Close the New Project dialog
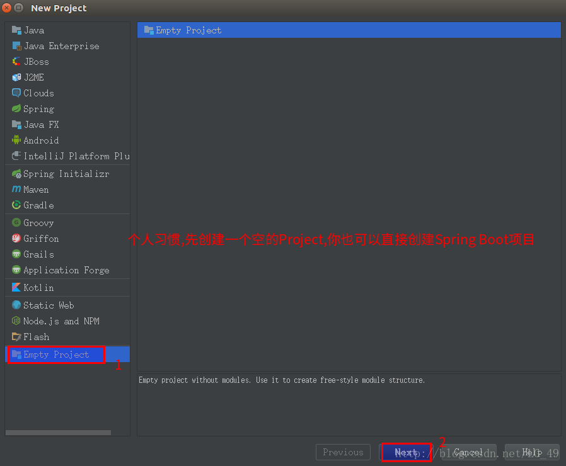 point(6,8)
